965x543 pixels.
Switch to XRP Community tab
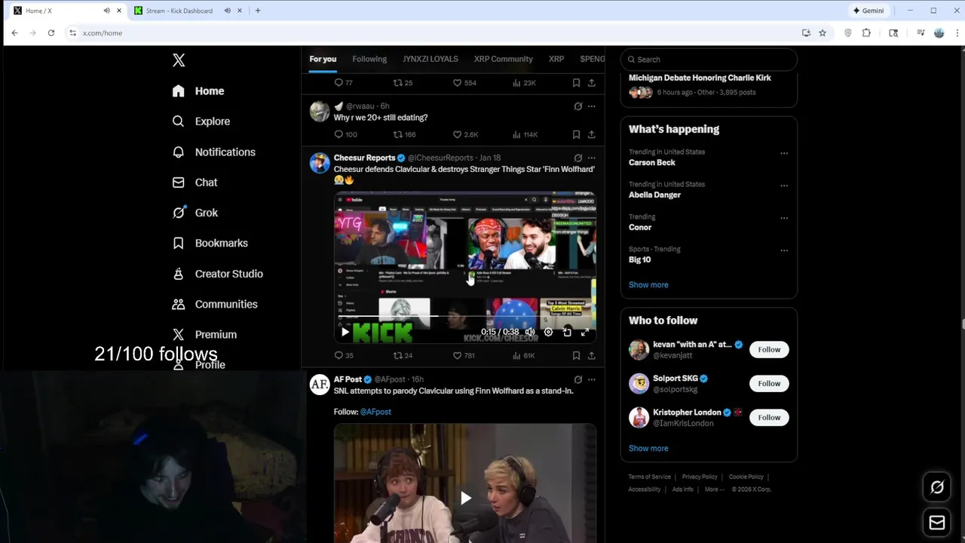(x=503, y=59)
